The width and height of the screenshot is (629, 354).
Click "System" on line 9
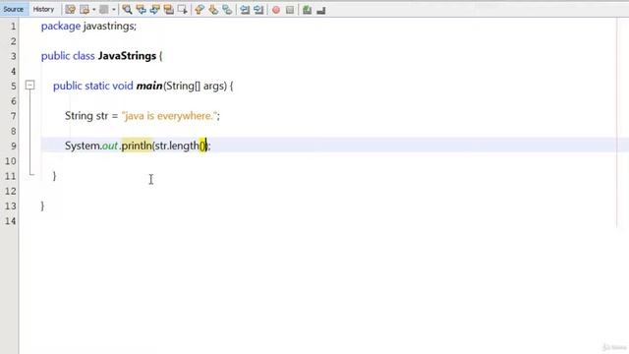point(83,146)
